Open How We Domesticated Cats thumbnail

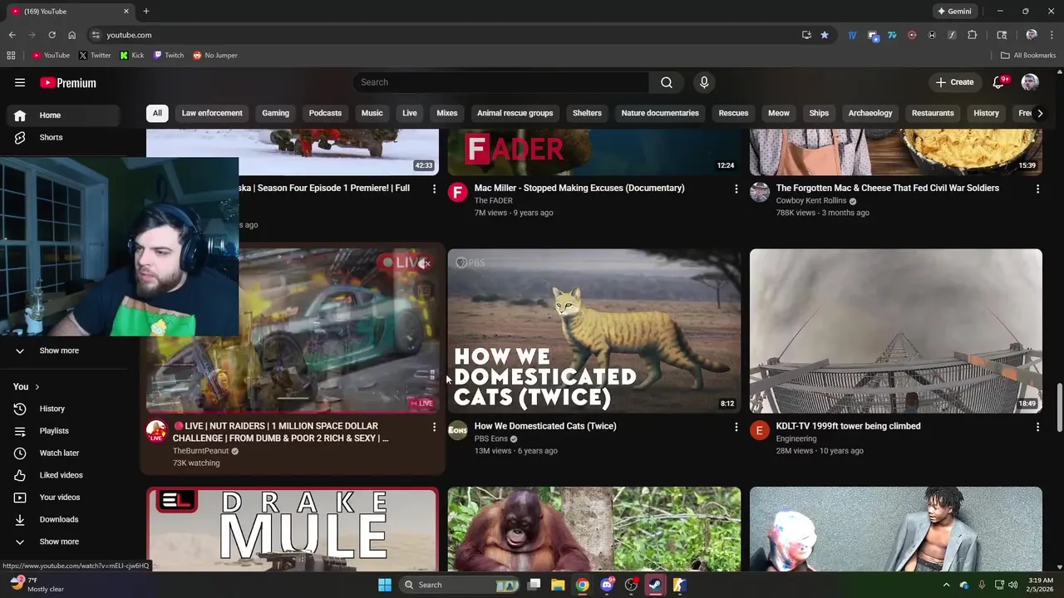click(x=594, y=331)
